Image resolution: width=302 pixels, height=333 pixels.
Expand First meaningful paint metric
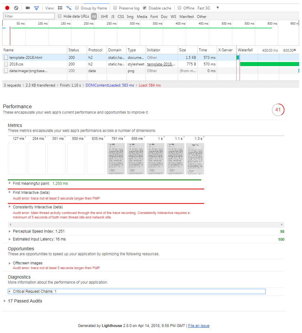coord(9,183)
